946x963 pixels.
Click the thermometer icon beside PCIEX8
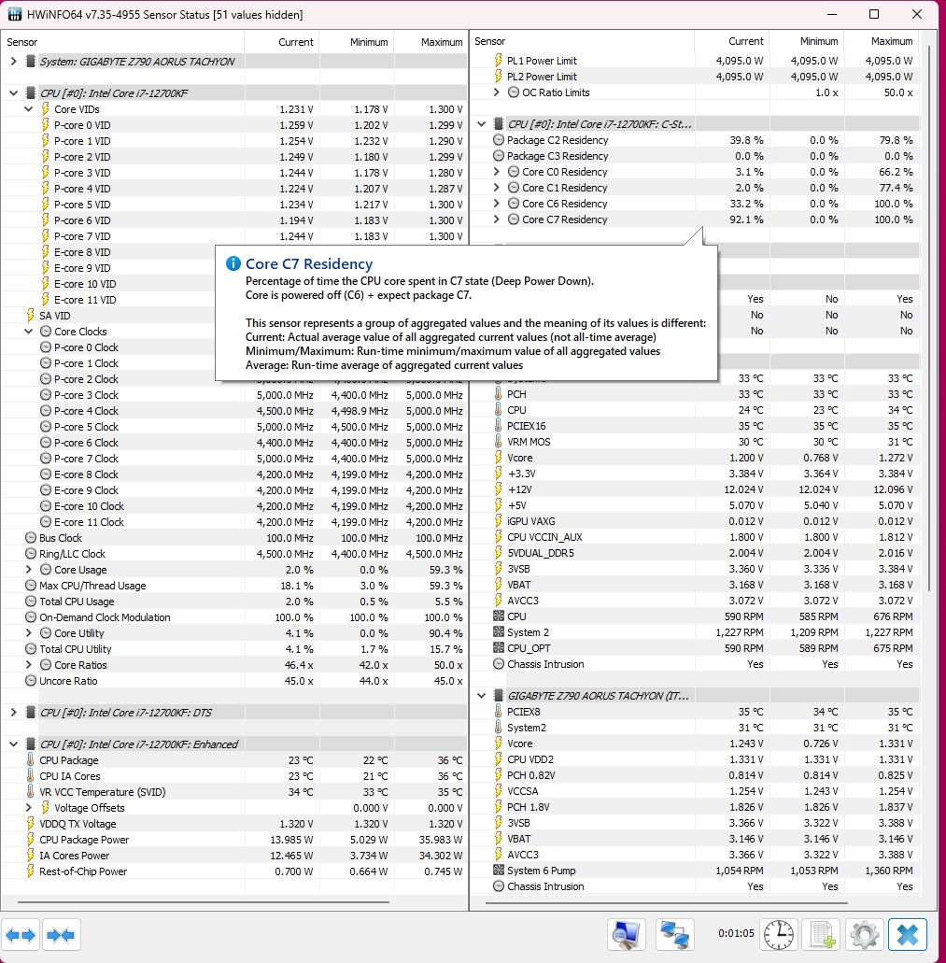pyautogui.click(x=499, y=711)
